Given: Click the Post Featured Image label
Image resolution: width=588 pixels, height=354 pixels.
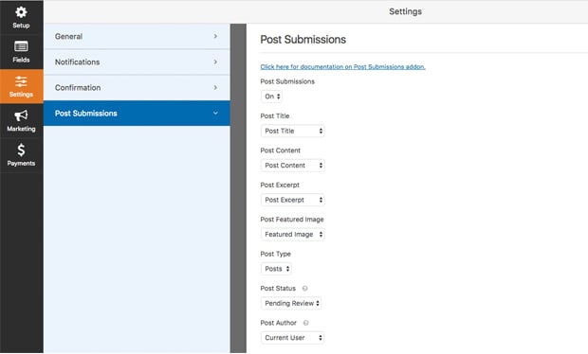Looking at the screenshot, I should [x=292, y=220].
